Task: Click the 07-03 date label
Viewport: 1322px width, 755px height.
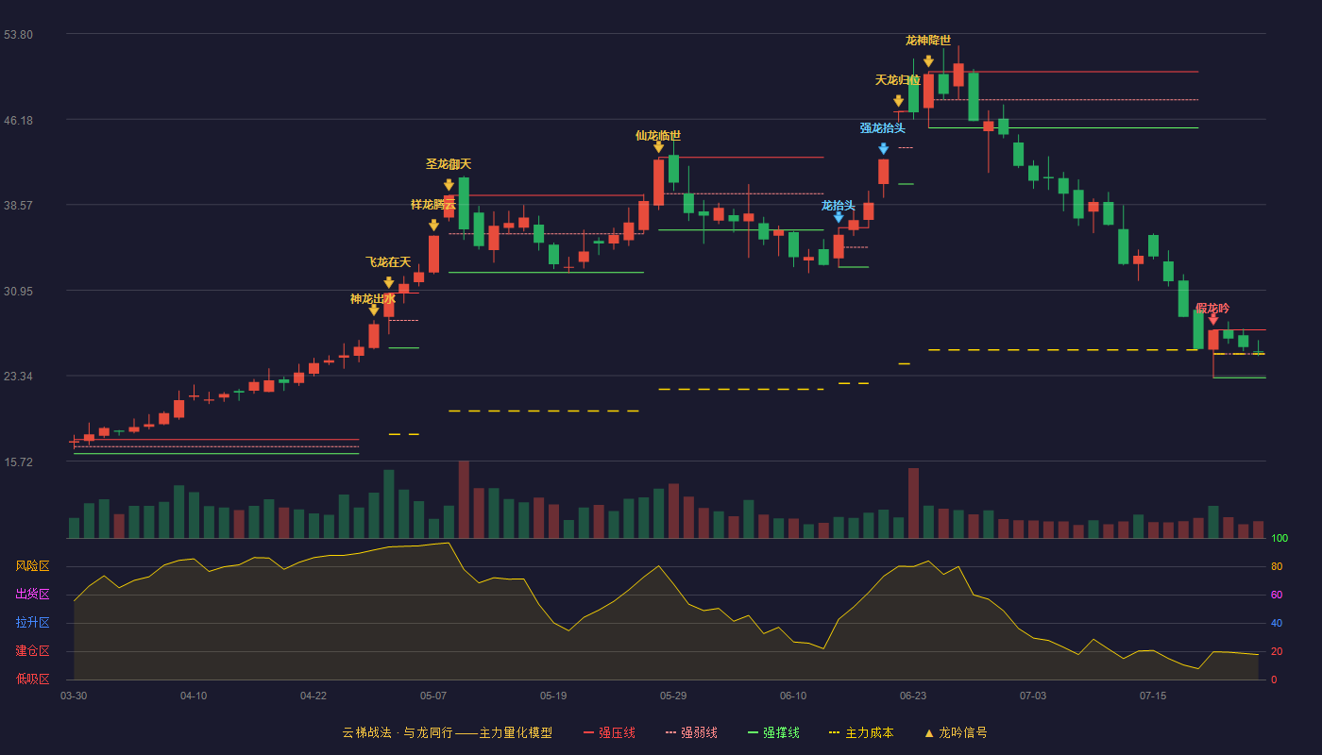Action: pos(1033,696)
